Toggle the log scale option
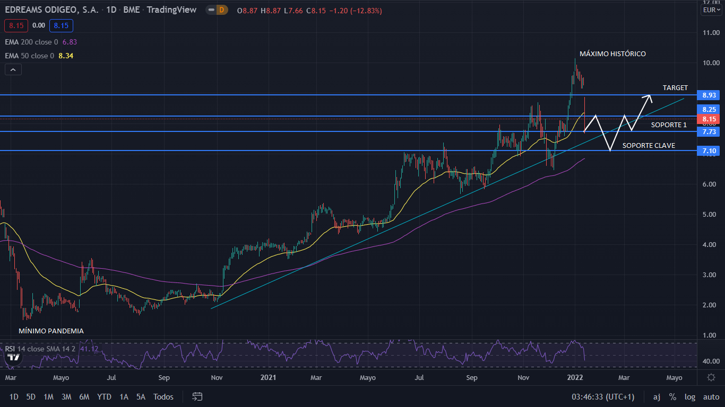This screenshot has width=725, height=407. pyautogui.click(x=689, y=396)
